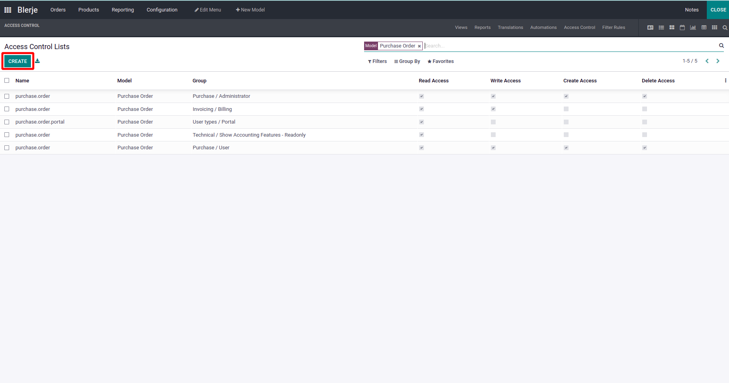Open the Translations tab
This screenshot has width=729, height=383.
coord(510,28)
